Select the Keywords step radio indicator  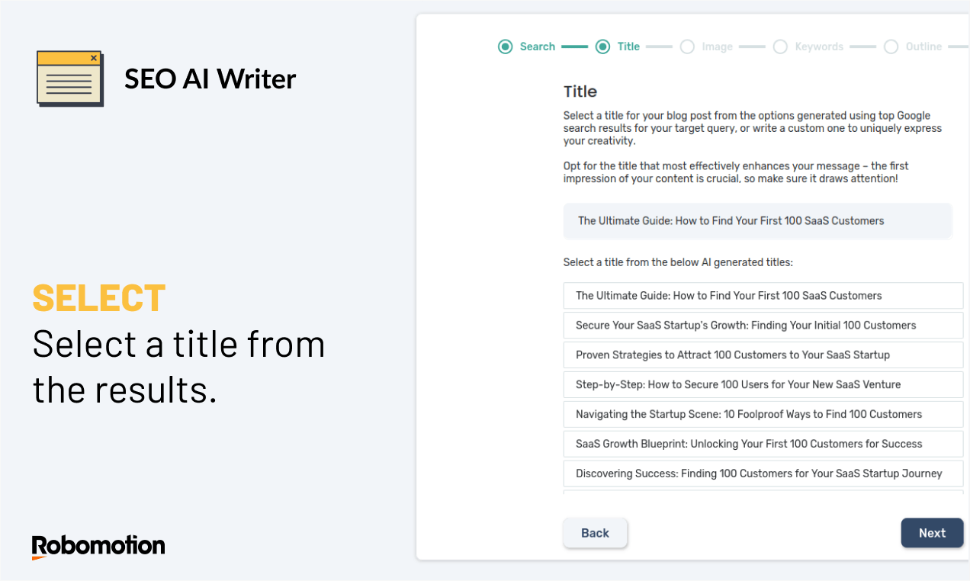pos(780,47)
